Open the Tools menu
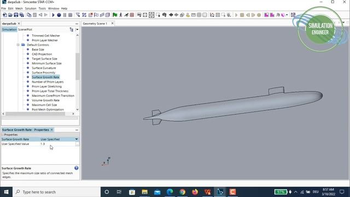This screenshot has height=197, width=350. pos(42,9)
